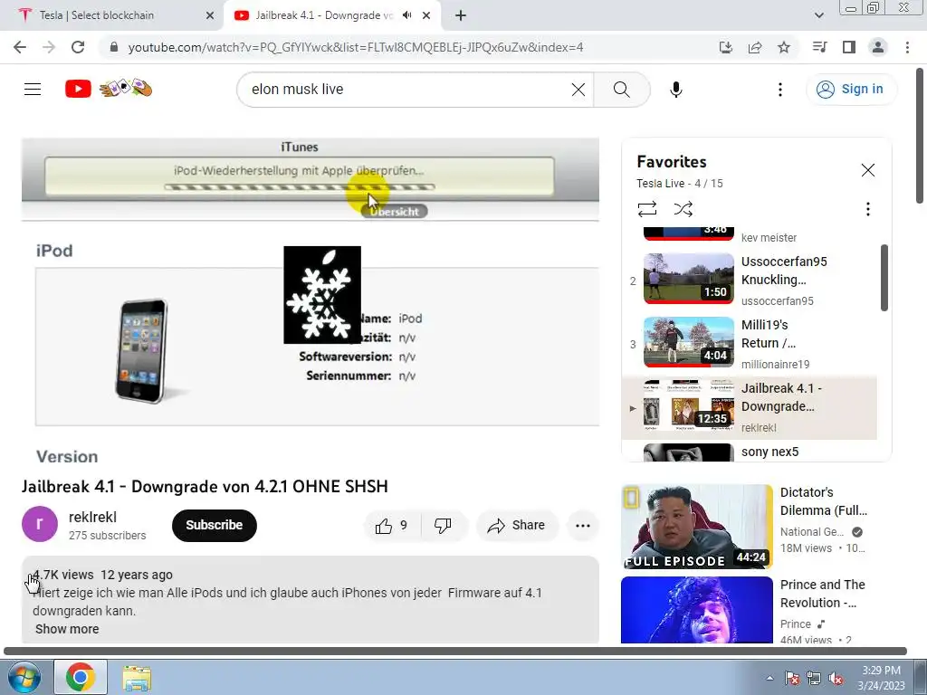Click the playlist panel scrollbar
Image resolution: width=927 pixels, height=695 pixels.
[884, 277]
